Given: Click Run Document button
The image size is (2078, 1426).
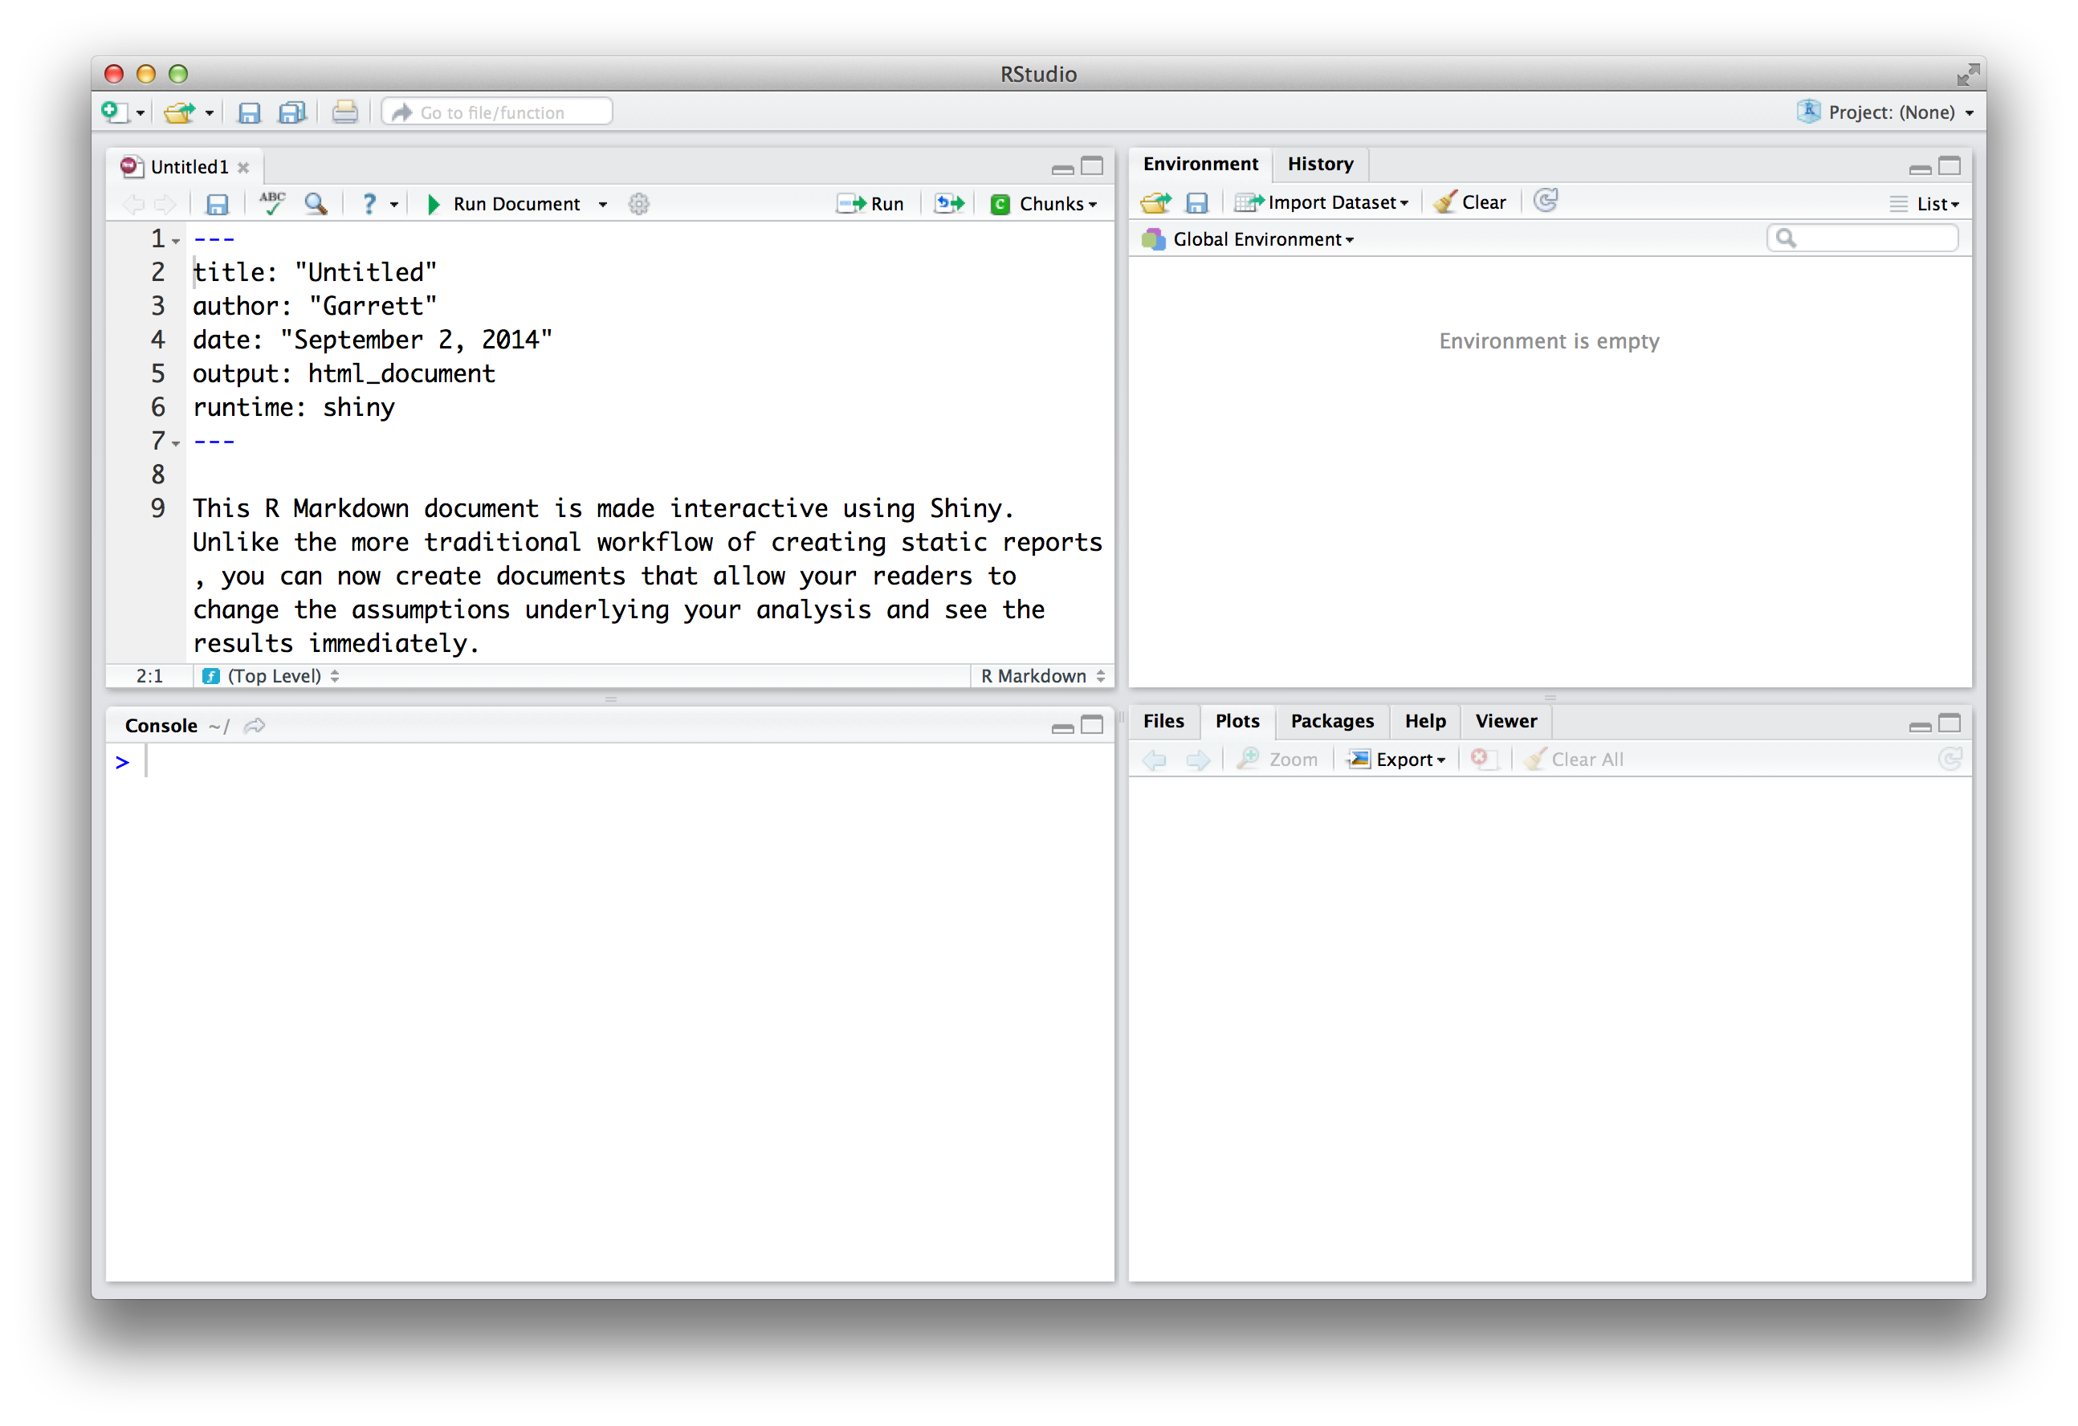Looking at the screenshot, I should click(x=504, y=204).
